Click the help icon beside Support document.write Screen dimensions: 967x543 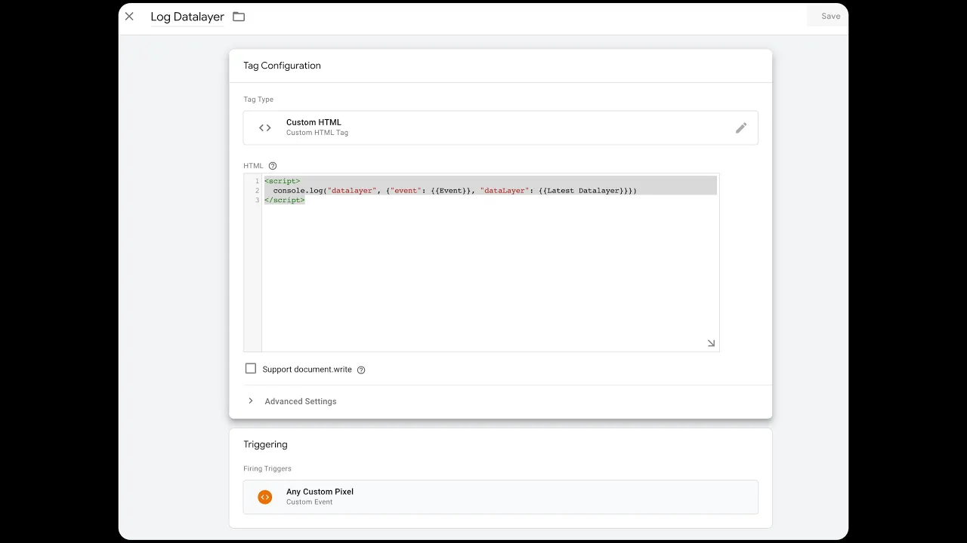tap(361, 370)
